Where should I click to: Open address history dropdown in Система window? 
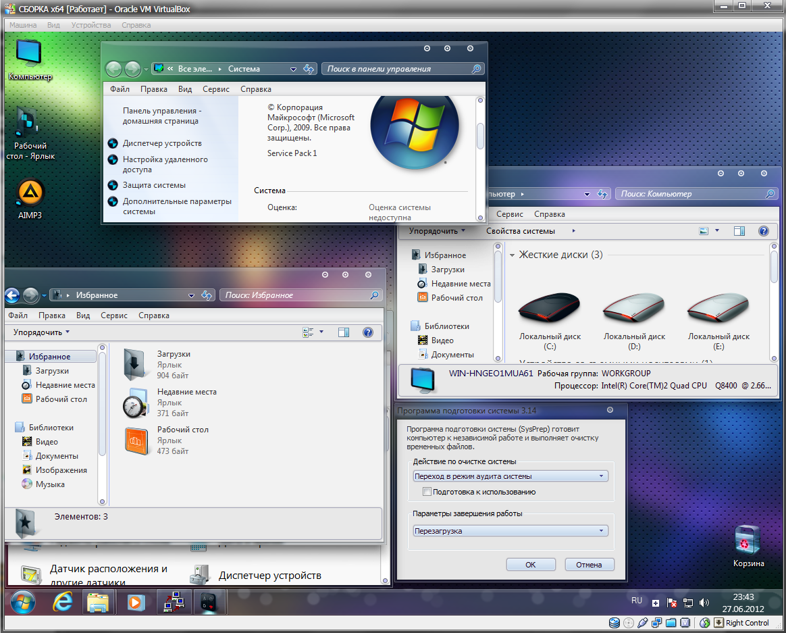point(293,69)
